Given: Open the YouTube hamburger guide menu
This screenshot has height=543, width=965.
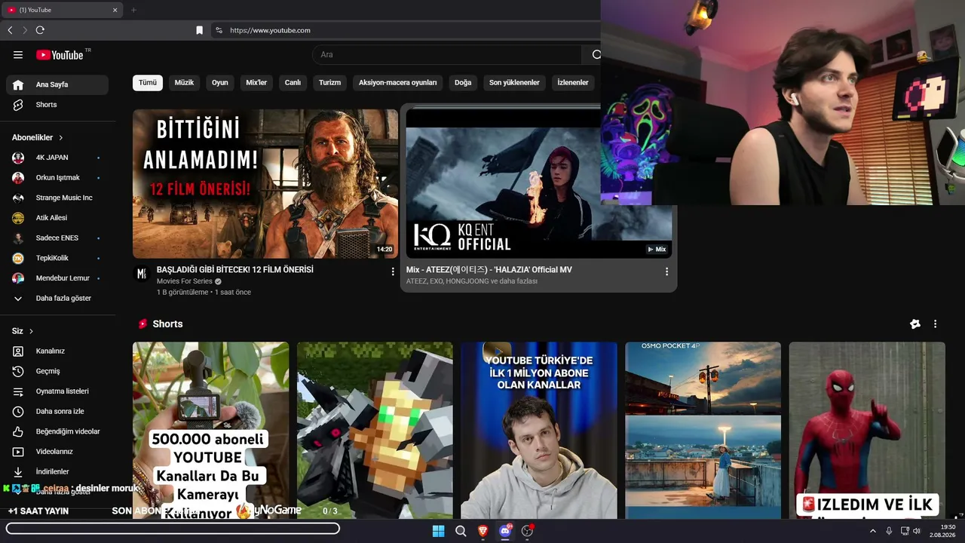Looking at the screenshot, I should coord(18,54).
